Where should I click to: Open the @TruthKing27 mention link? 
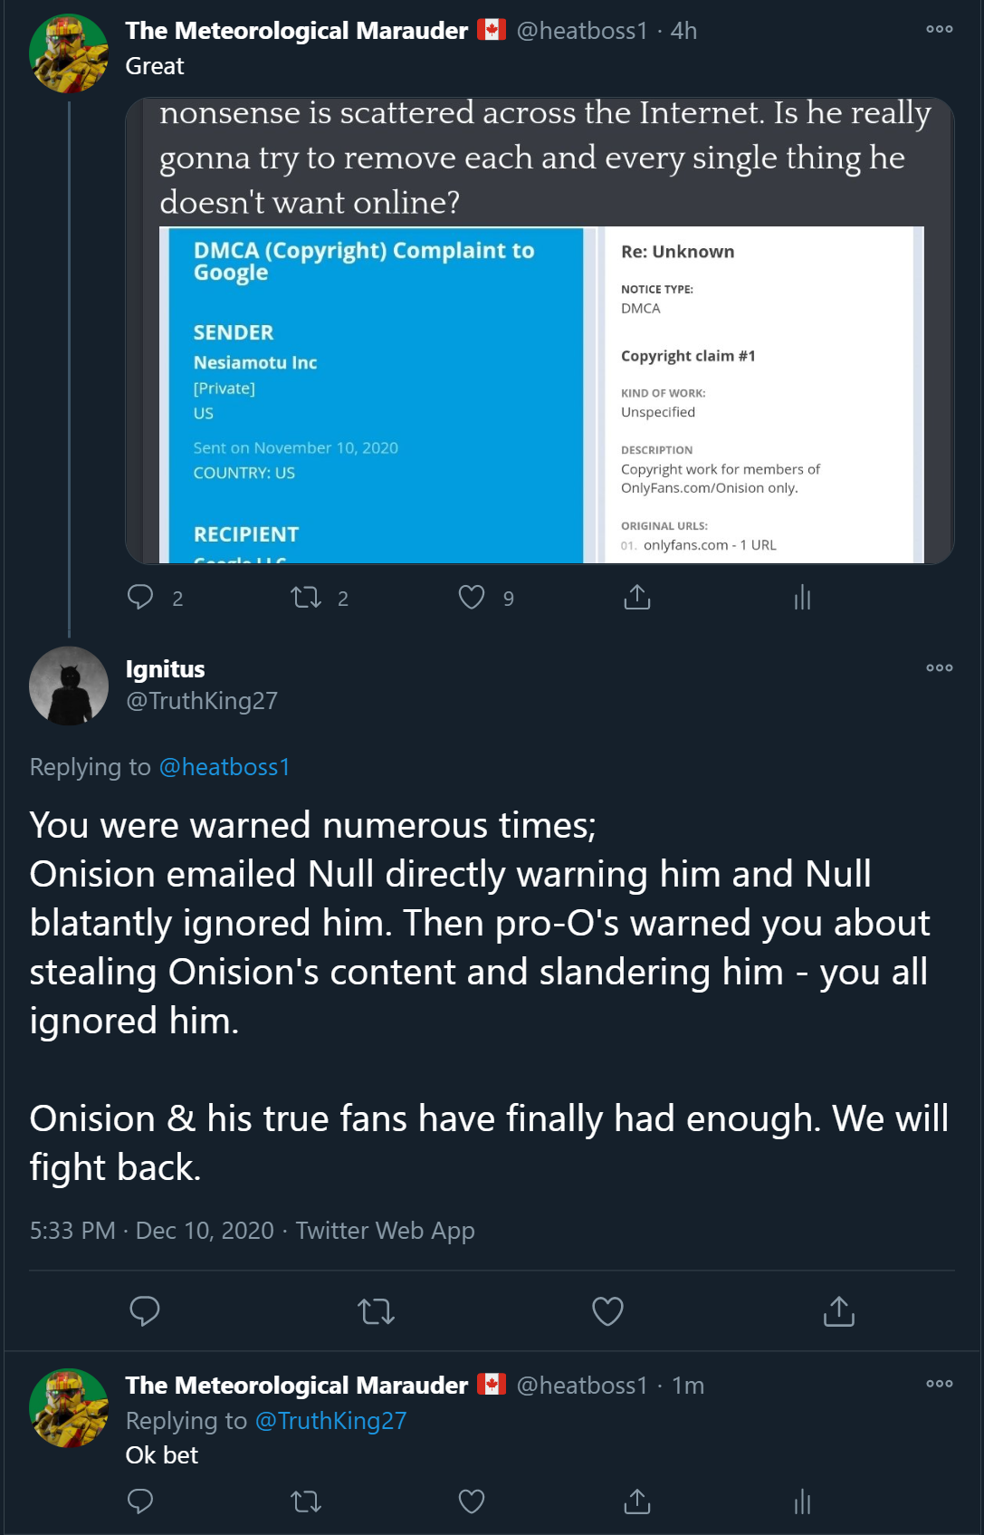coord(331,1420)
